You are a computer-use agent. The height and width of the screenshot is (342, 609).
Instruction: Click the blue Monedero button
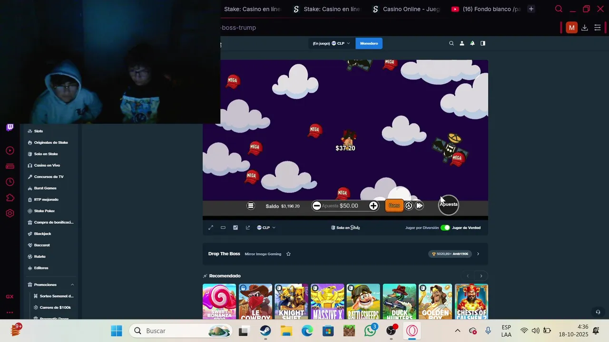(x=369, y=43)
